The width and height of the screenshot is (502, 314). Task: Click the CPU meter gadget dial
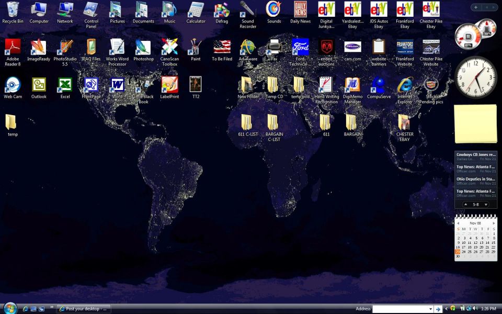tap(468, 36)
